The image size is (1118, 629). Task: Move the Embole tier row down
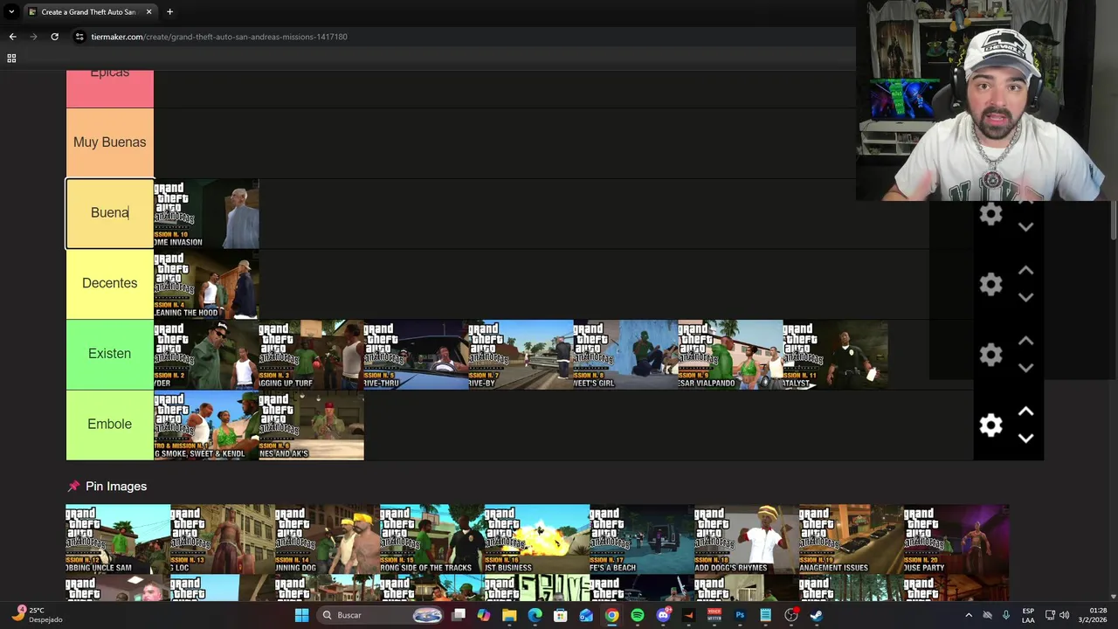pyautogui.click(x=1026, y=439)
